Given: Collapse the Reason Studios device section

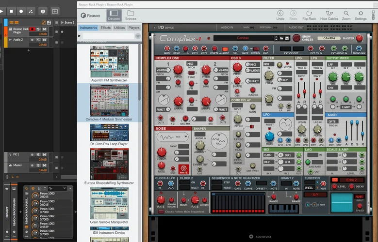Looking at the screenshot, I should point(80,42).
